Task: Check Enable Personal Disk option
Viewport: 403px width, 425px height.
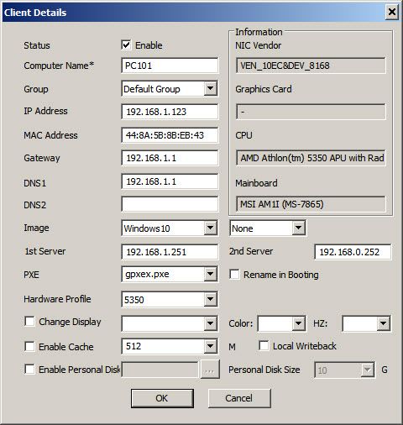Action: [29, 369]
